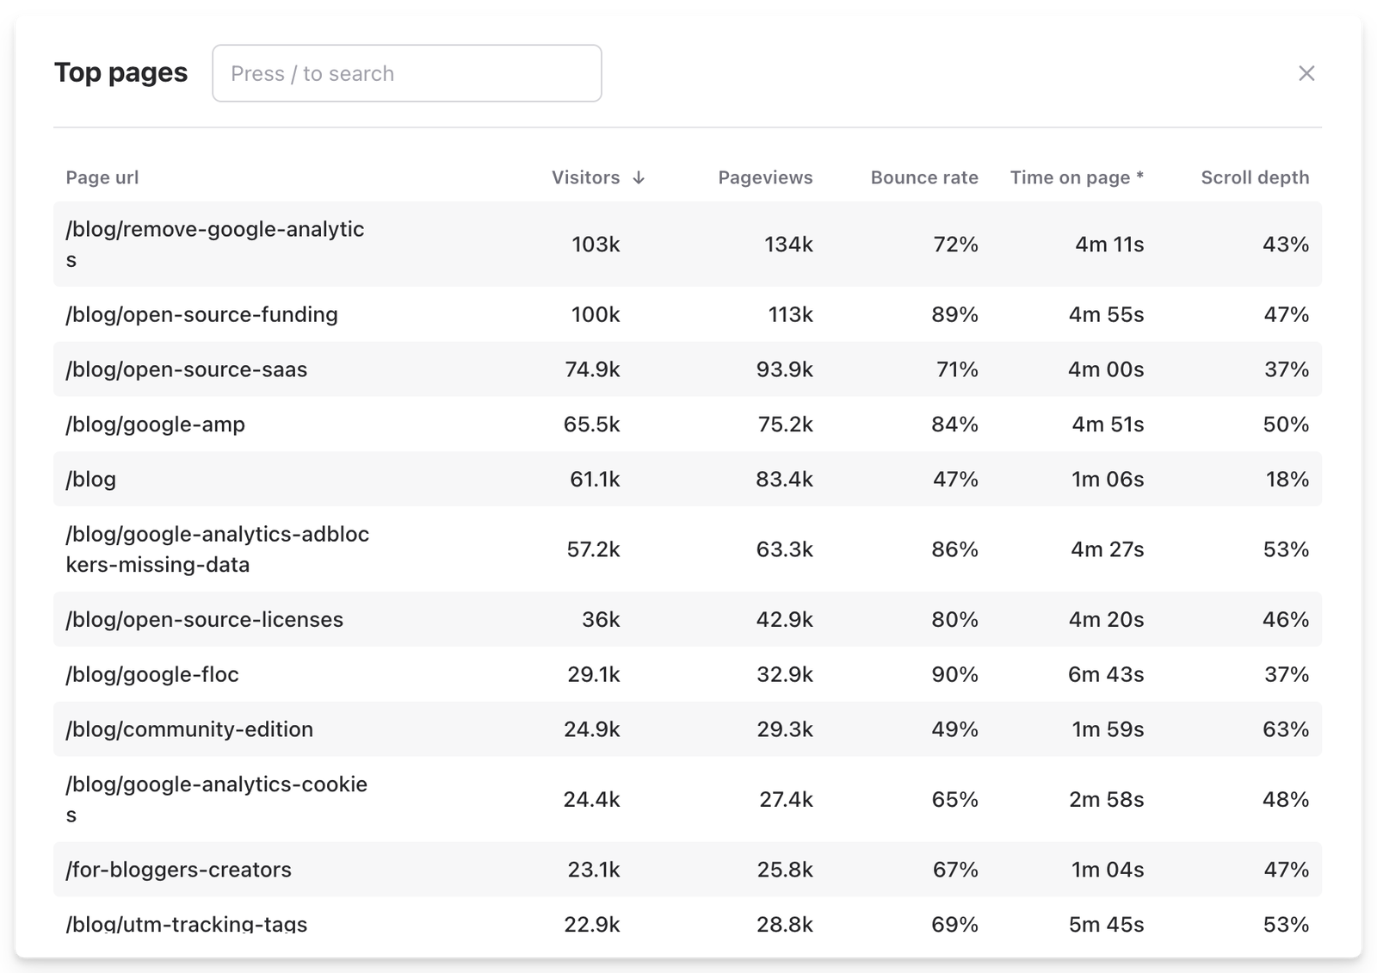Open the google-analytics-adblockers-missing-data page entry

tap(218, 548)
